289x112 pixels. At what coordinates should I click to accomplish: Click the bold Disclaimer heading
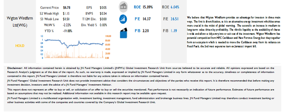coord(15,68)
